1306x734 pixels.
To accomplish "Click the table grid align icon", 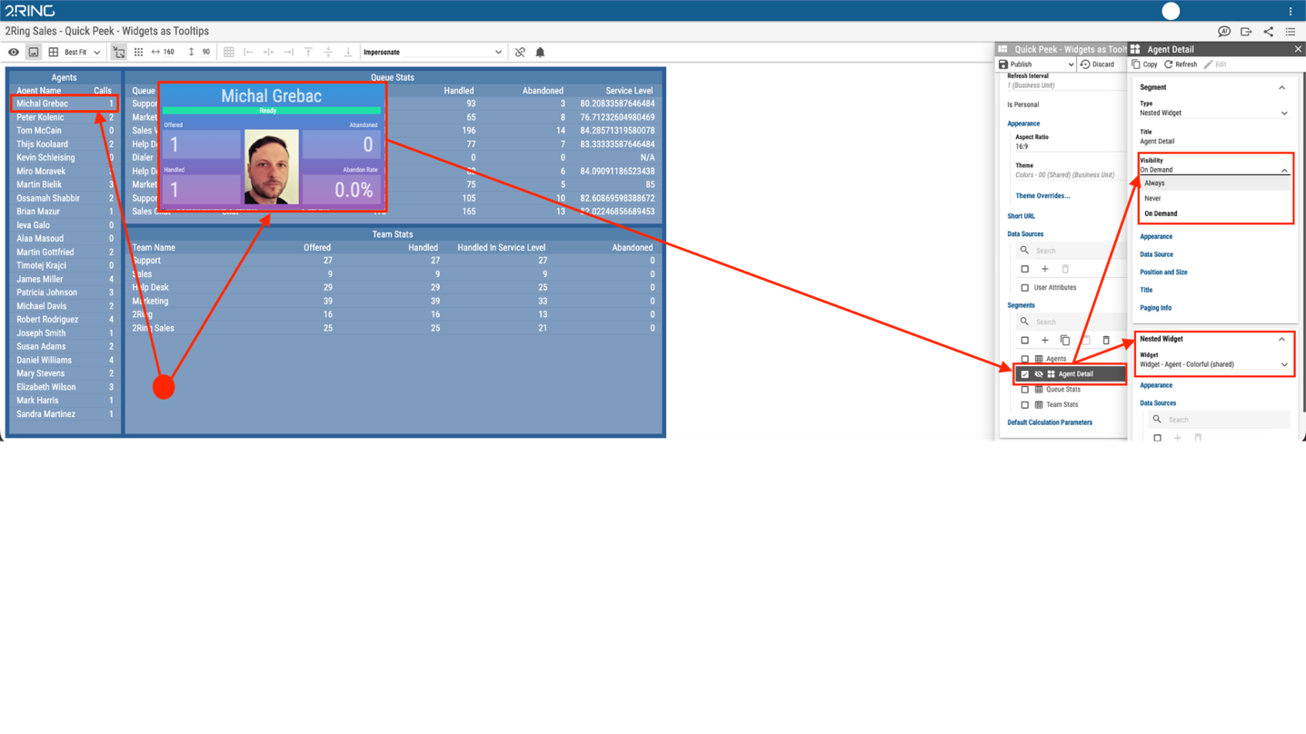I will click(x=229, y=53).
